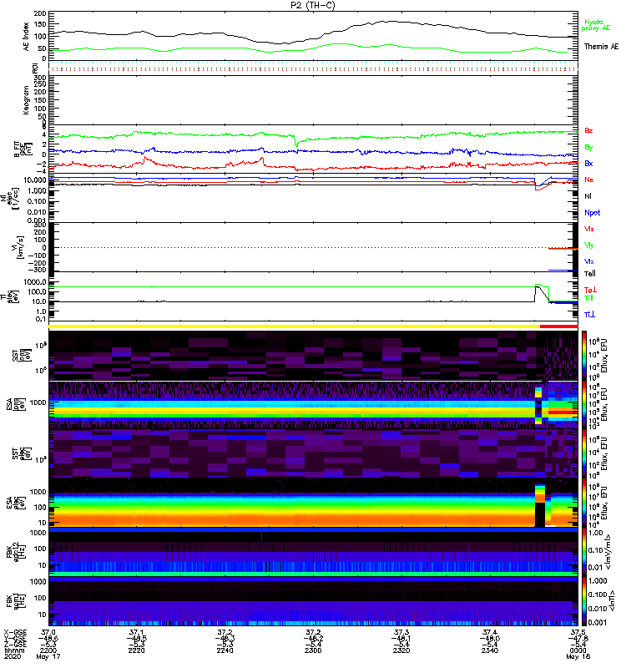Image resolution: width=626 pixels, height=668 pixels.
Task: Click the "X-GSE" position row label
Action: 13,633
